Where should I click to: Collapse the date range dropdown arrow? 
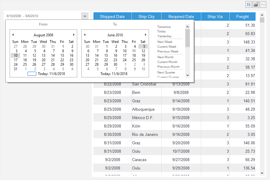click(x=85, y=16)
